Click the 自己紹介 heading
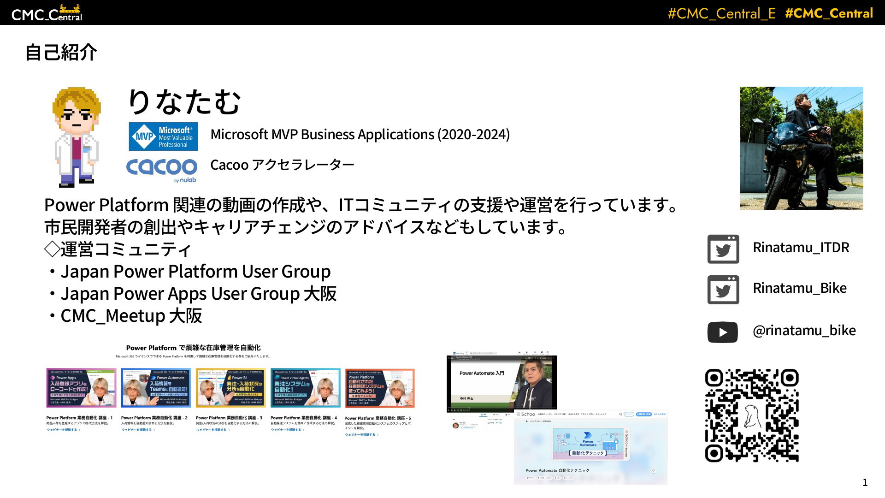The image size is (885, 498). (61, 52)
